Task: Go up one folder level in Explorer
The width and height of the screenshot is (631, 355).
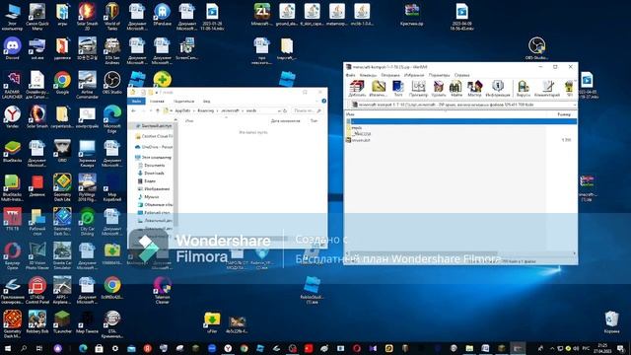Action: point(158,110)
